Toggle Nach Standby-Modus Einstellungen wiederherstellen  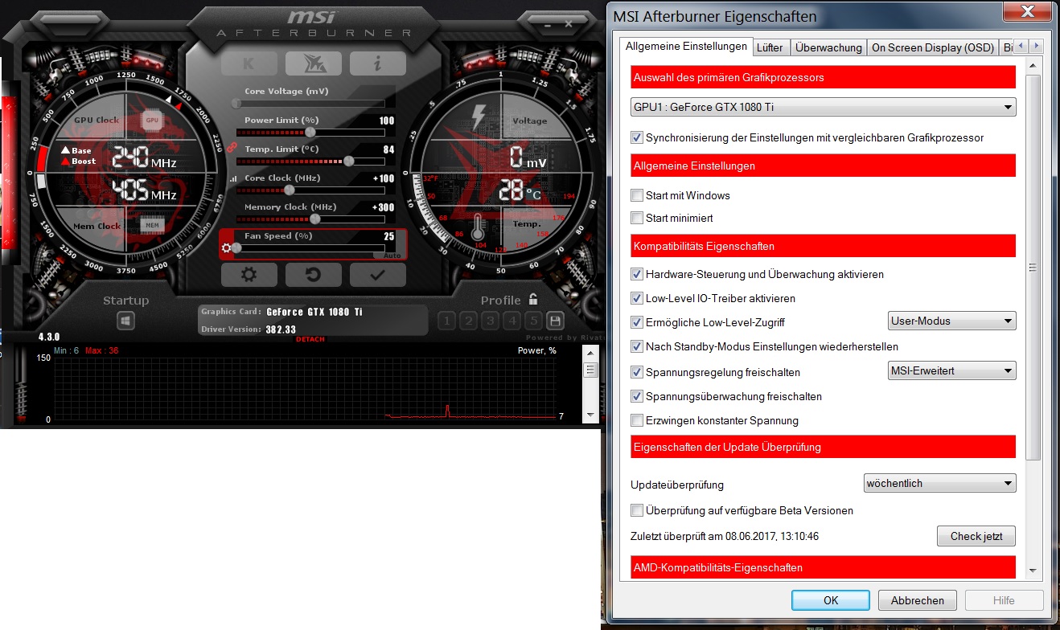(637, 346)
